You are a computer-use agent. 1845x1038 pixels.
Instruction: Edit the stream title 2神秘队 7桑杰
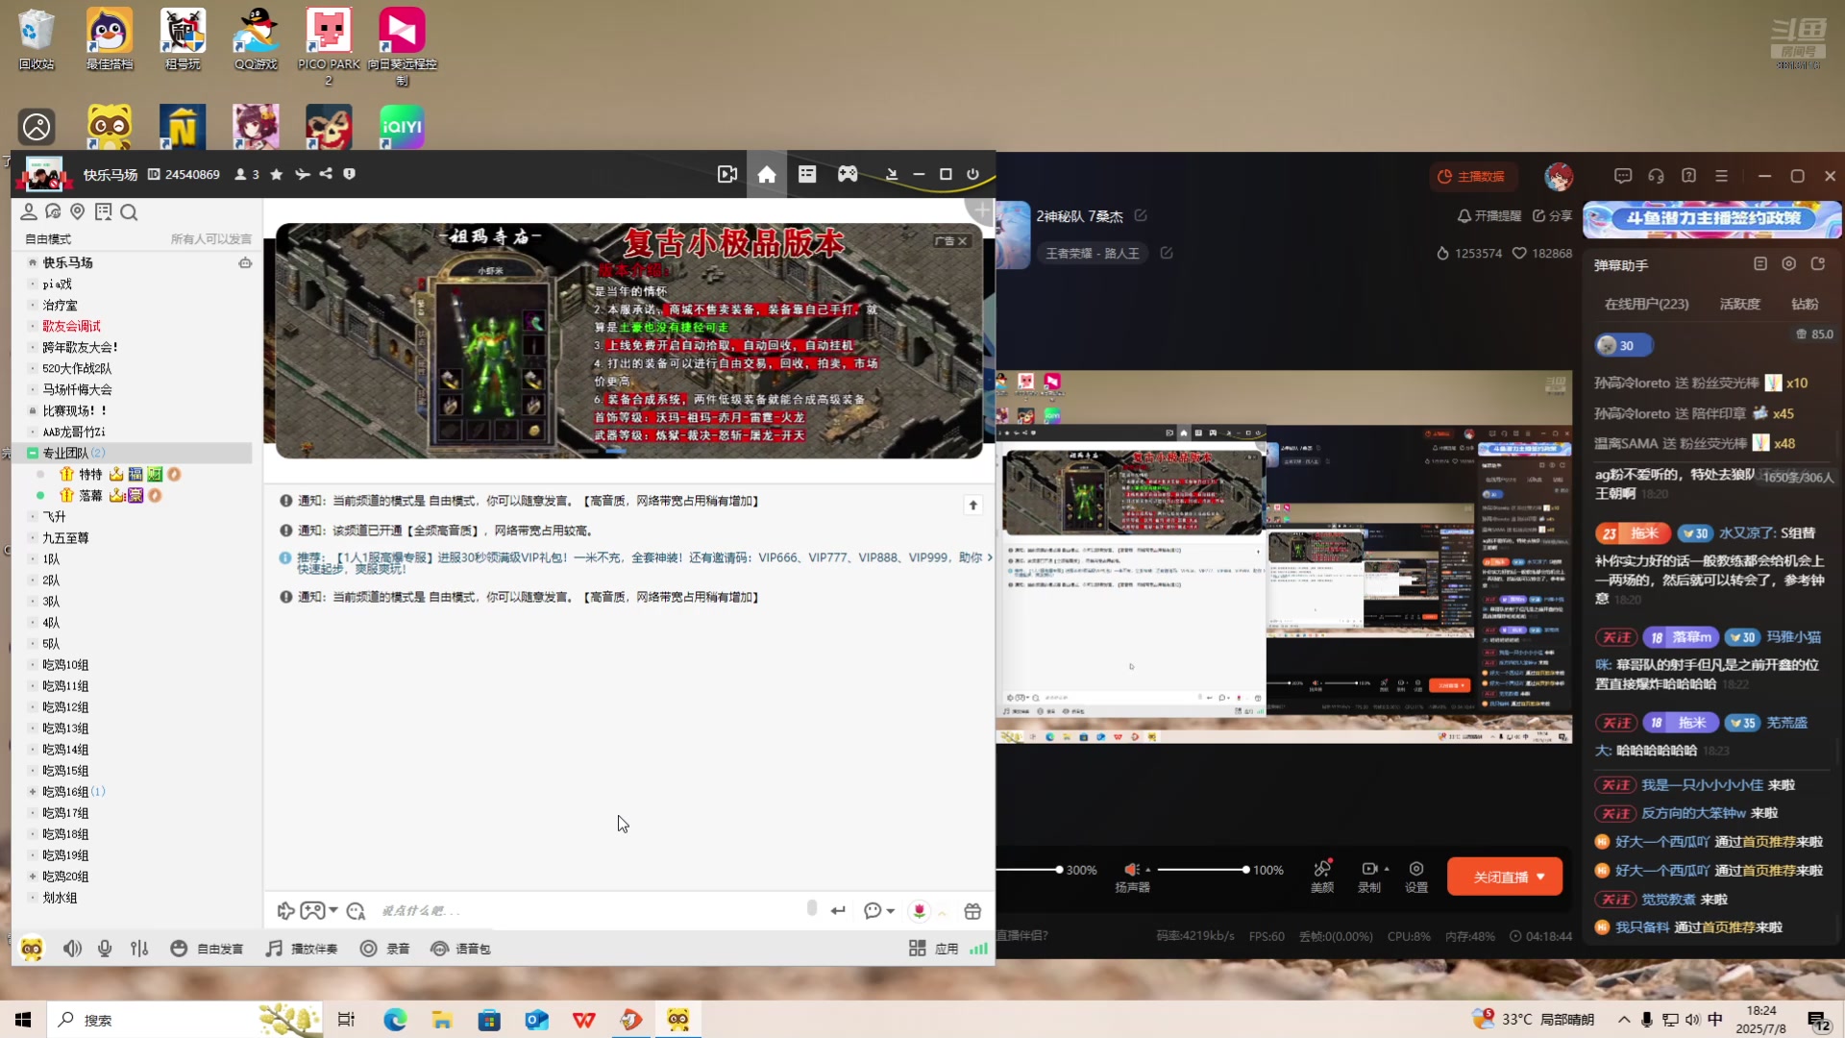[x=1141, y=215]
